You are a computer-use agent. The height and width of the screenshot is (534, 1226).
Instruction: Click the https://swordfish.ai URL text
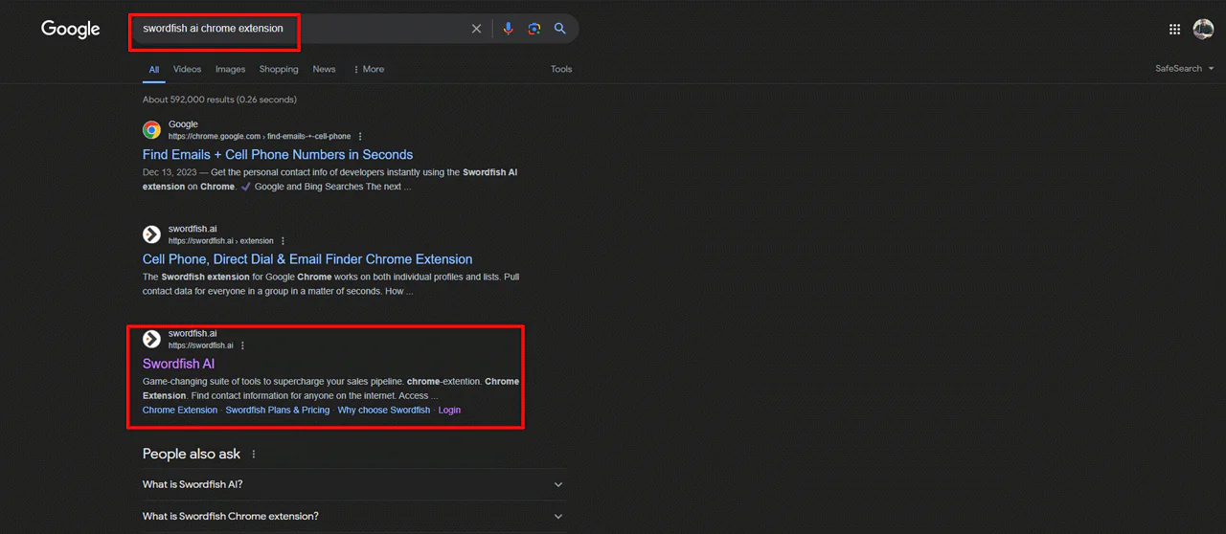[x=201, y=345]
